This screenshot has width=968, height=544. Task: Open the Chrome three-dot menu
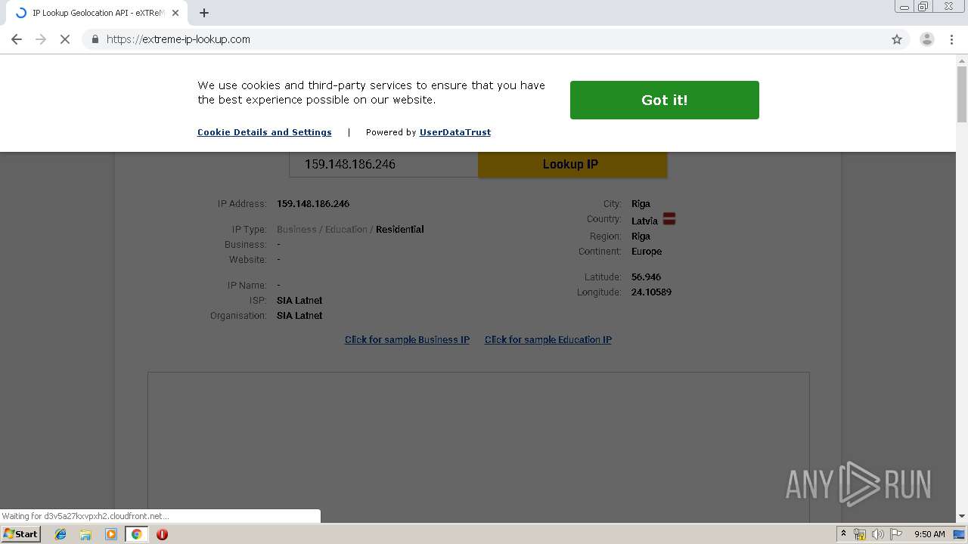click(x=951, y=39)
